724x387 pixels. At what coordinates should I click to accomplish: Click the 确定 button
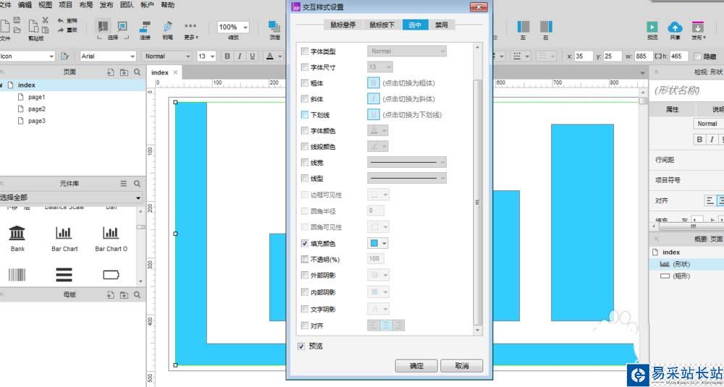pyautogui.click(x=416, y=366)
